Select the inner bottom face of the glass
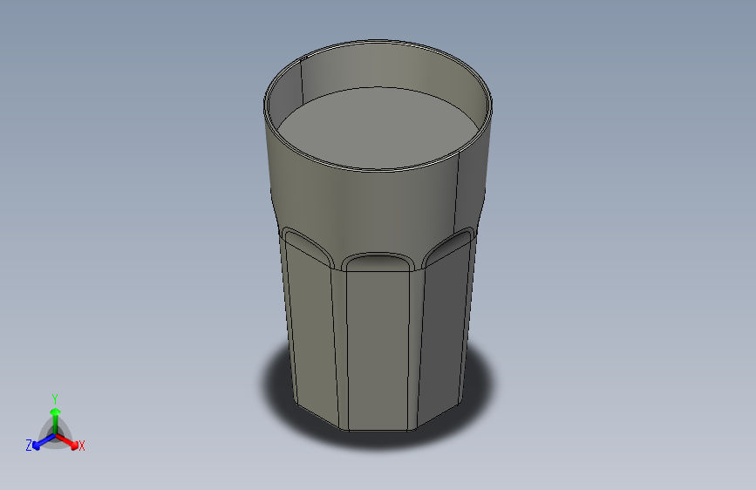This screenshot has width=756, height=490. (x=378, y=128)
